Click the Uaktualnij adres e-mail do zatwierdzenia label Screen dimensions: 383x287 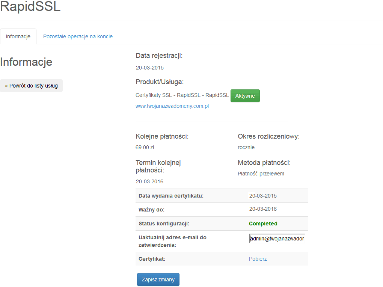[x=172, y=241]
